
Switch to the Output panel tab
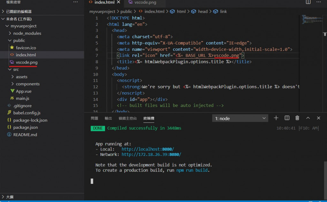(x=108, y=118)
